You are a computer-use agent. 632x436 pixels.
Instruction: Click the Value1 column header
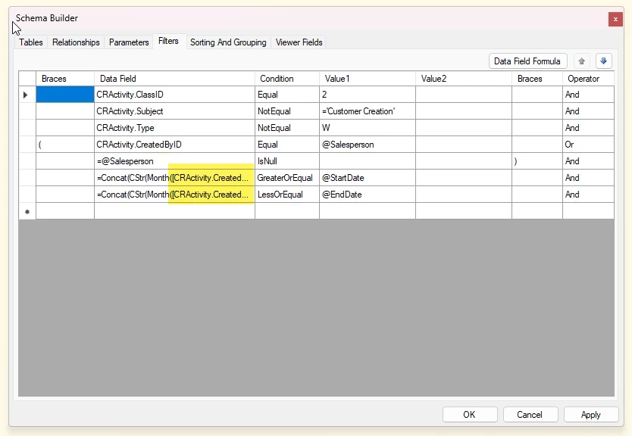click(368, 79)
